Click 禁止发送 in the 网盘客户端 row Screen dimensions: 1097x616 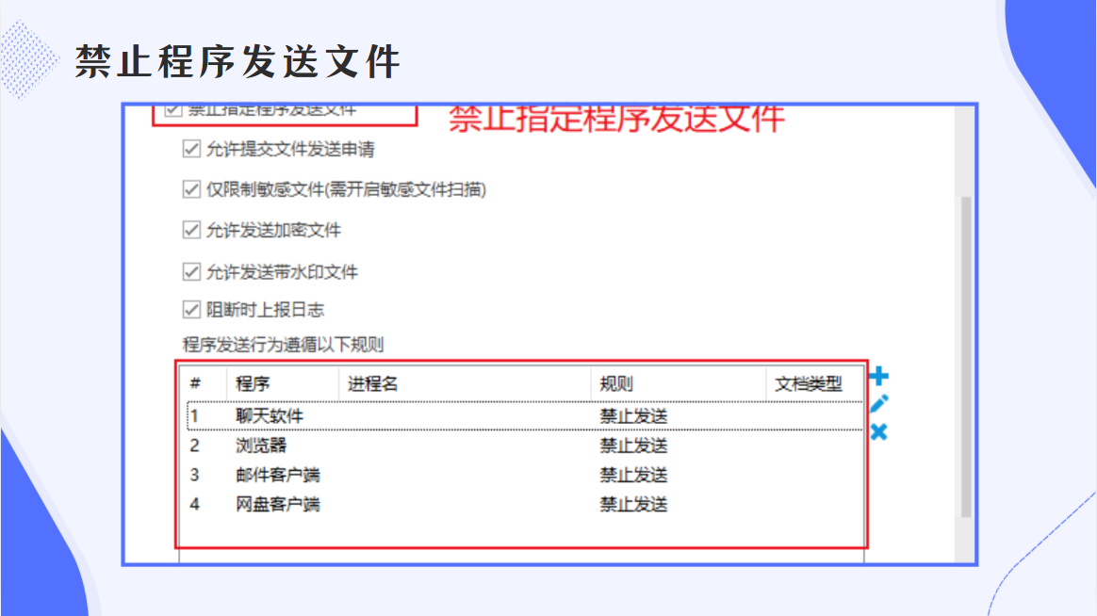pos(633,504)
